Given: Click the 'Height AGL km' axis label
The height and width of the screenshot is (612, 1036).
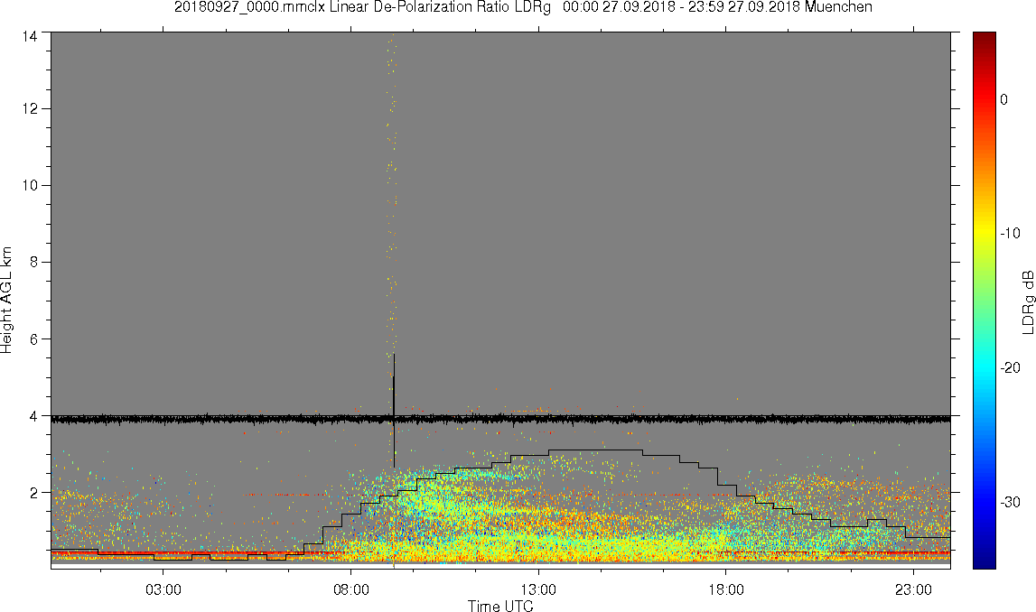Looking at the screenshot, I should 6,301.
